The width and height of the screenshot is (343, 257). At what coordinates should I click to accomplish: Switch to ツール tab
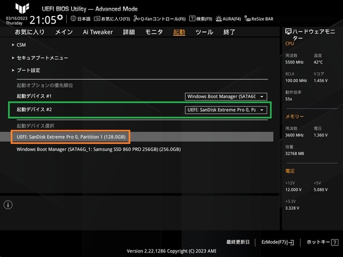(204, 32)
